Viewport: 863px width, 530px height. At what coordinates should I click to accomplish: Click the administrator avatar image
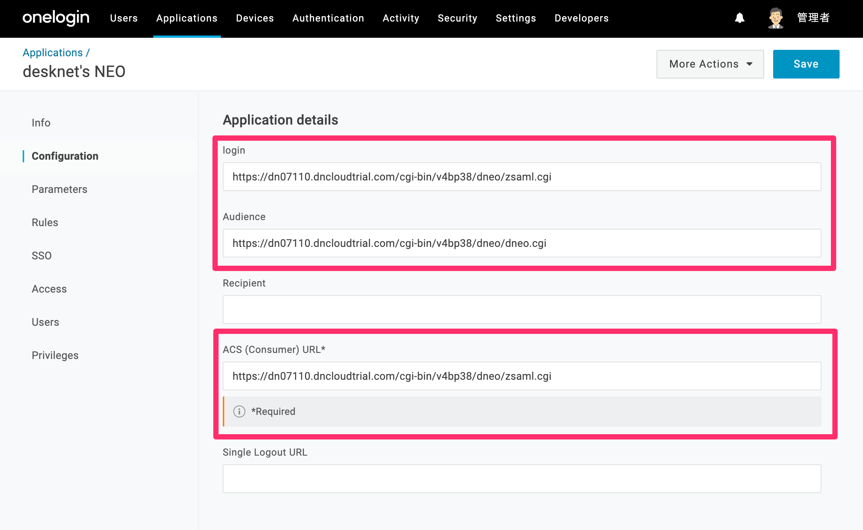775,18
